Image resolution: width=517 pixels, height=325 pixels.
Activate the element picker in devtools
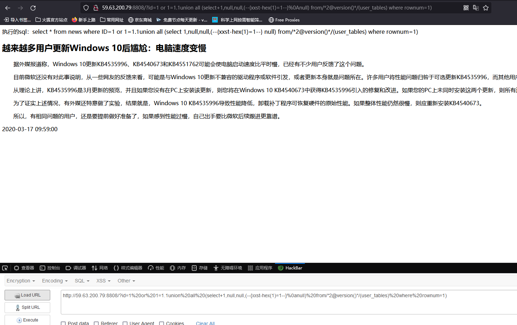tap(5, 268)
